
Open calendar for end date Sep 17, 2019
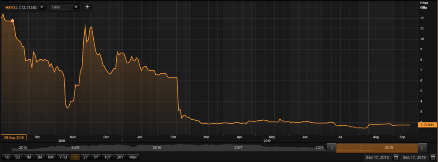pyautogui.click(x=433, y=157)
